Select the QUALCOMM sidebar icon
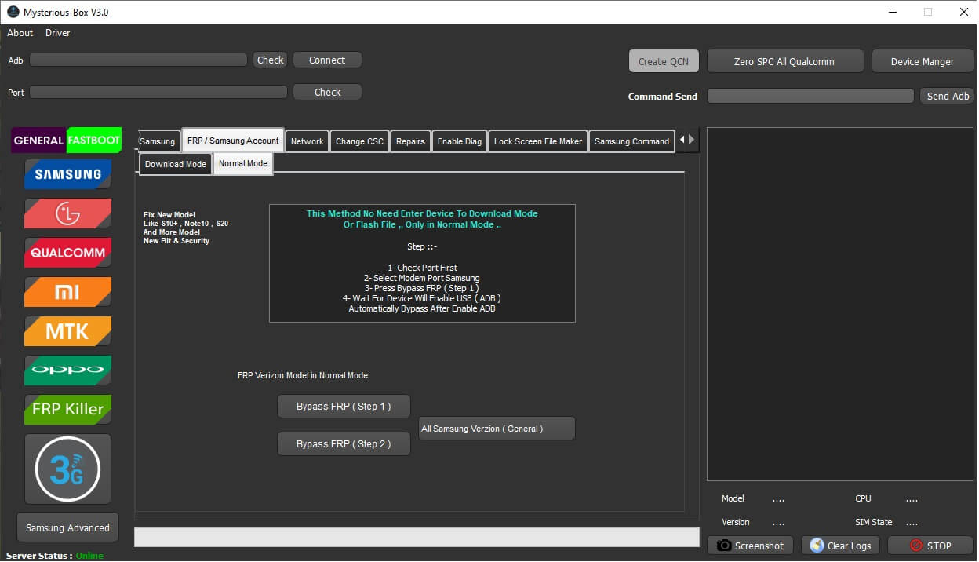This screenshot has width=979, height=562. coord(67,252)
